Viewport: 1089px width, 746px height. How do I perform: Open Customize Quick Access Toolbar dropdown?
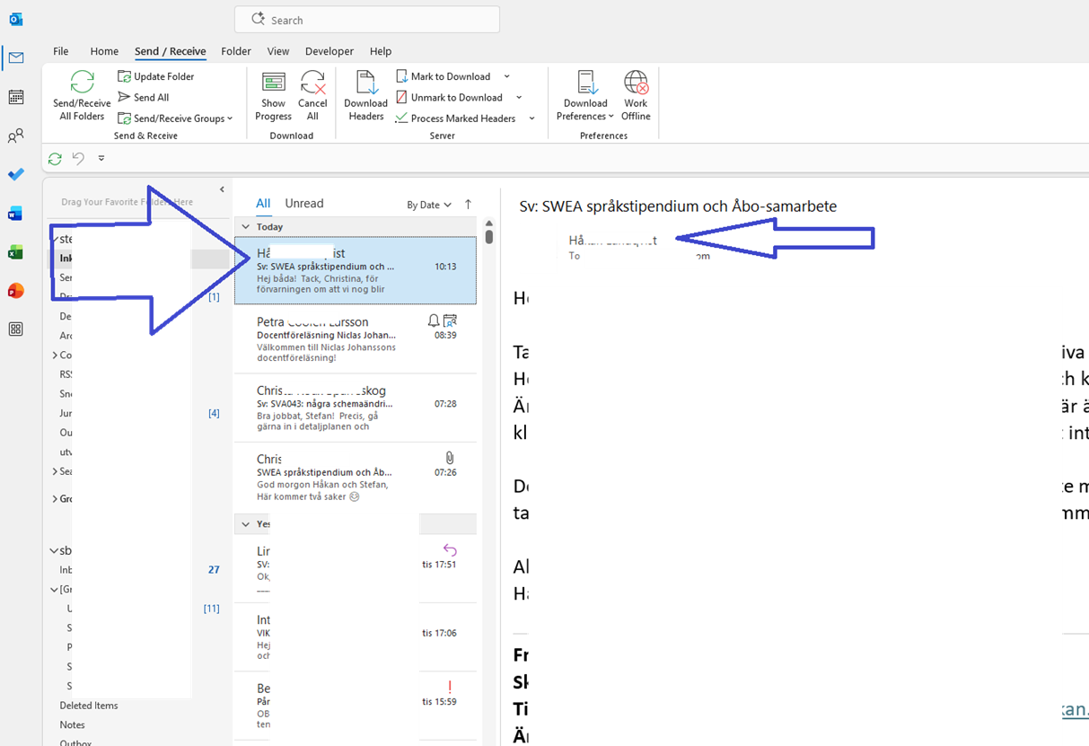pyautogui.click(x=101, y=158)
